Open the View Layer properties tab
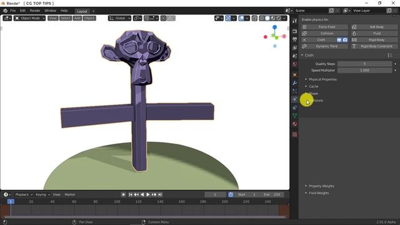This screenshot has height=225, width=400. [294, 47]
